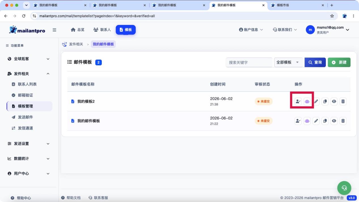Preview 我的邮件模板 with the eye icon
The width and height of the screenshot is (359, 202).
pyautogui.click(x=334, y=121)
